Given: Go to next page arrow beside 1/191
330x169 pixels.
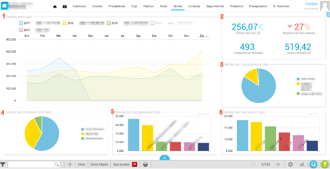Looking at the screenshot, I should click(278, 165).
